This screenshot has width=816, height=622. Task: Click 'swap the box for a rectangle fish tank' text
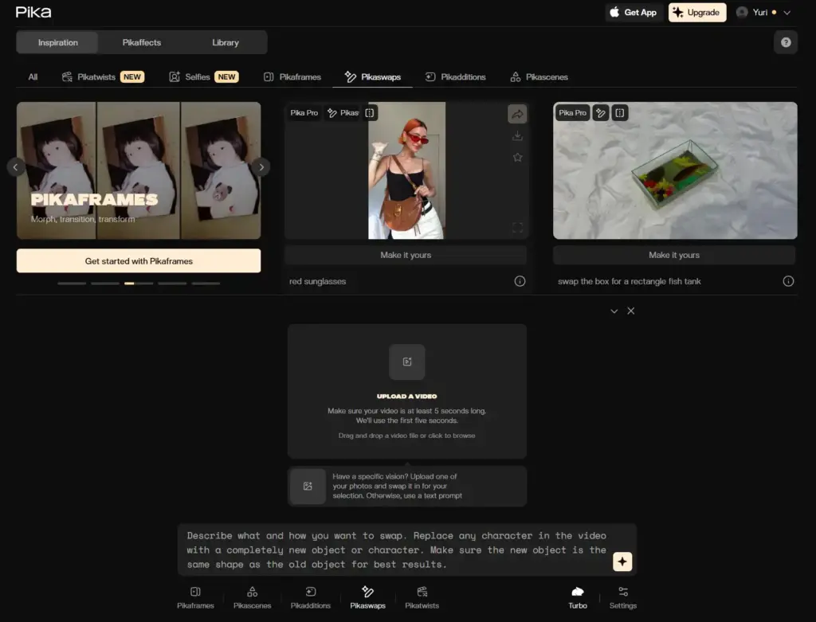pos(630,281)
